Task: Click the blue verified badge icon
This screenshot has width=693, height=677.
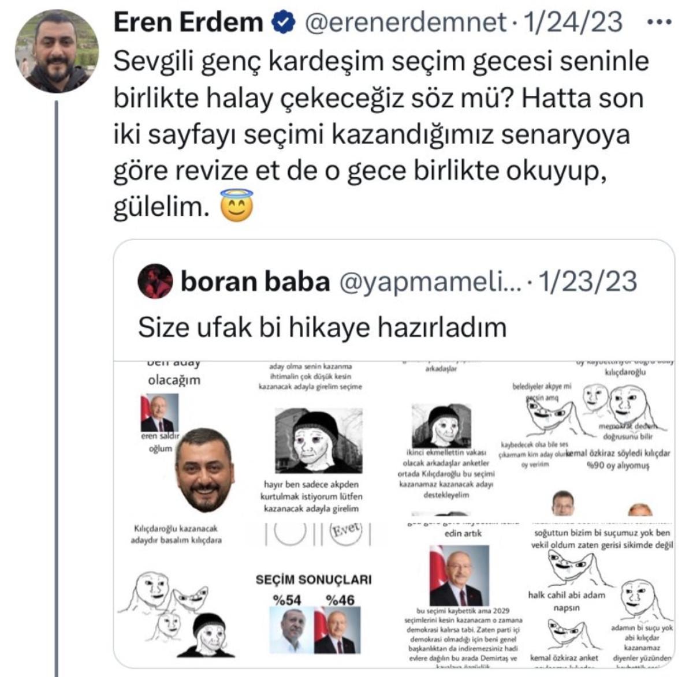Action: (284, 23)
